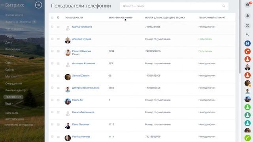253x142 pixels.
Task: Click the Настроить меню link
Action: pos(15,119)
